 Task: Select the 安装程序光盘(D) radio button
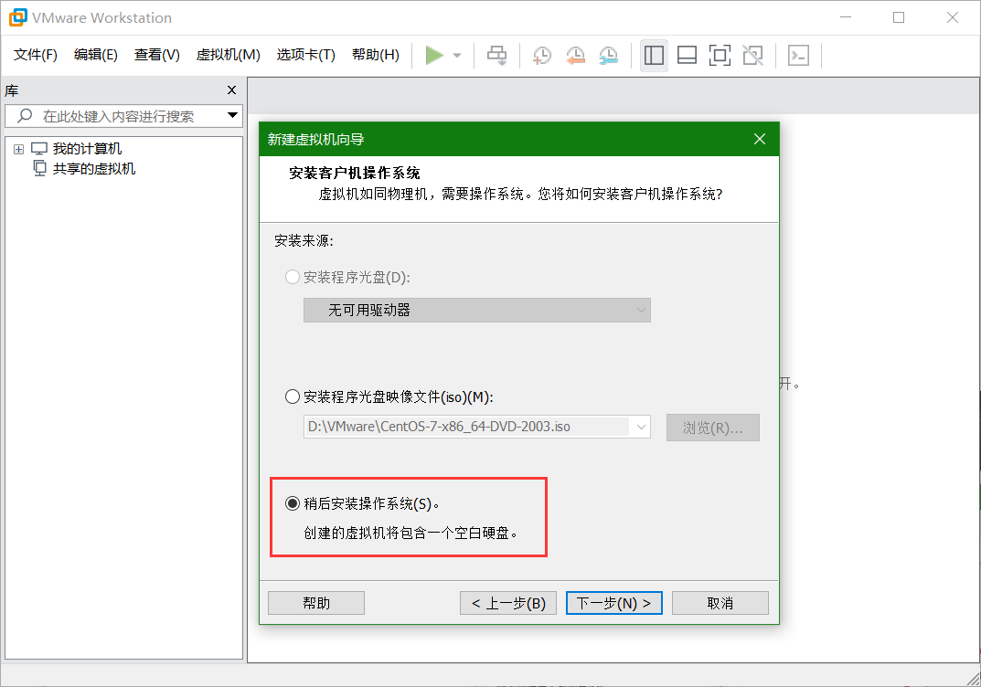click(293, 277)
